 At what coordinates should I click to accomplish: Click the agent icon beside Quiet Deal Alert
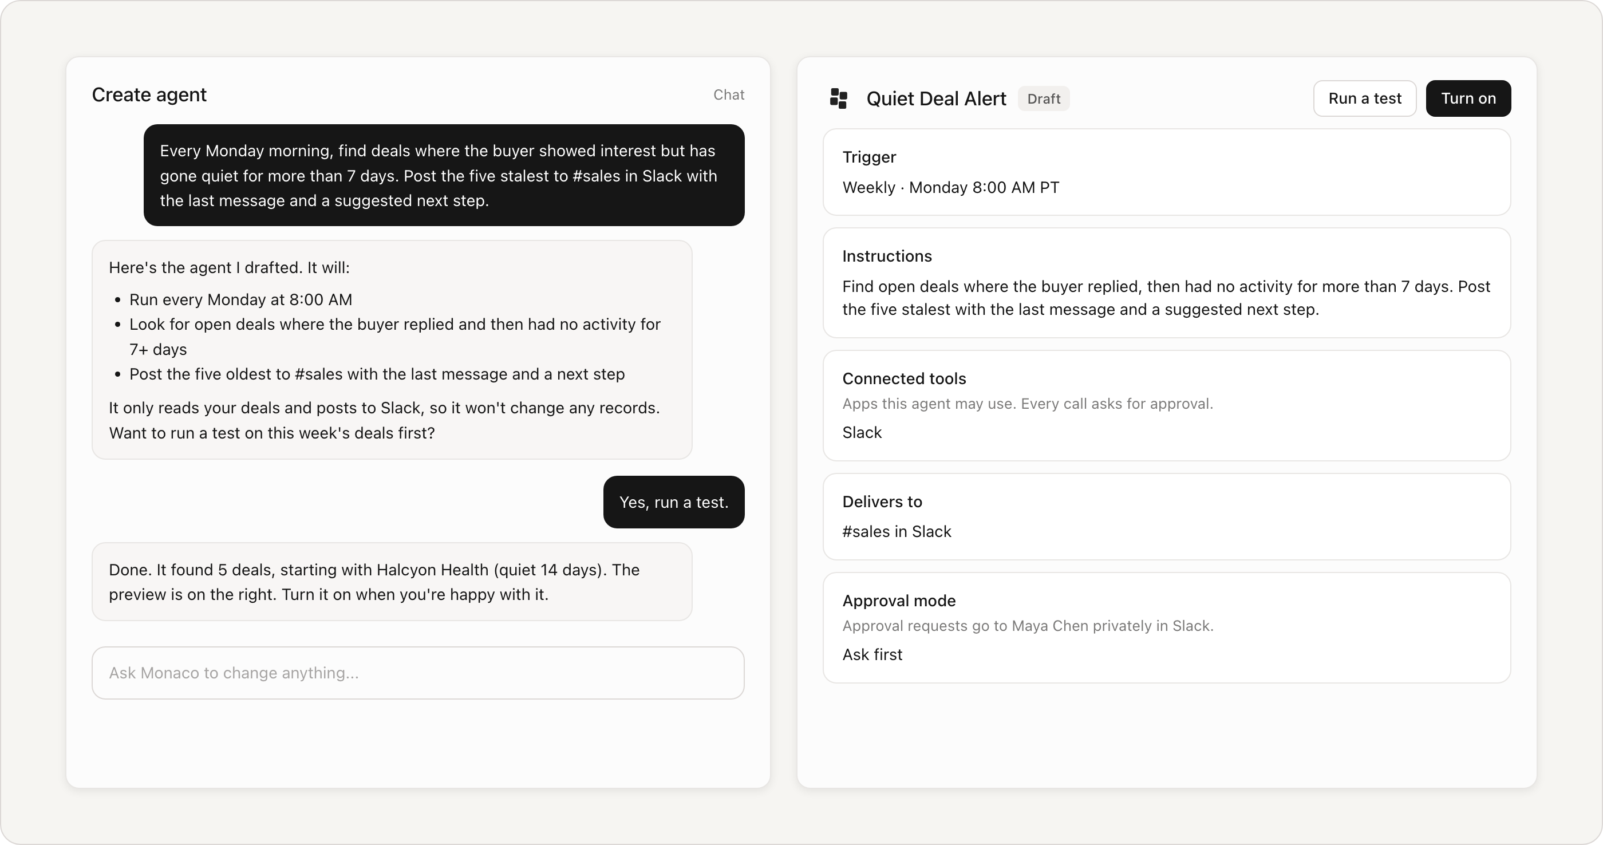click(838, 98)
